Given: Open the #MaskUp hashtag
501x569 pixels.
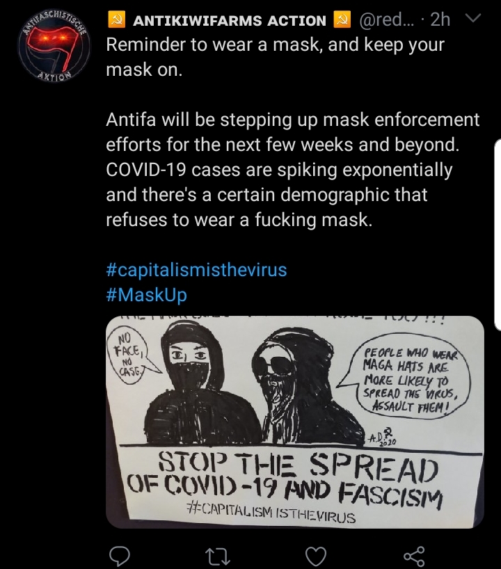Looking at the screenshot, I should [x=147, y=294].
